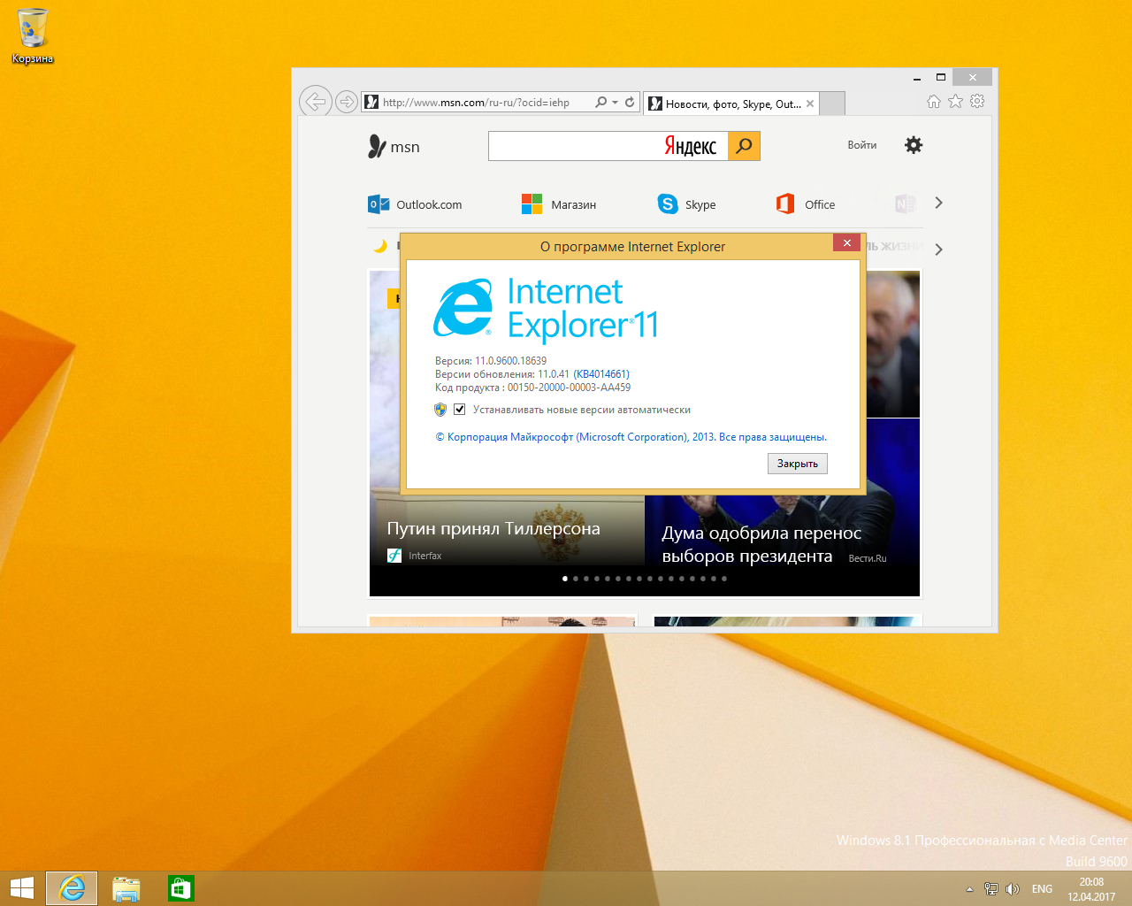Screen dimensions: 1132x906
Task: Open the KB4014661 update link
Action: [x=601, y=374]
